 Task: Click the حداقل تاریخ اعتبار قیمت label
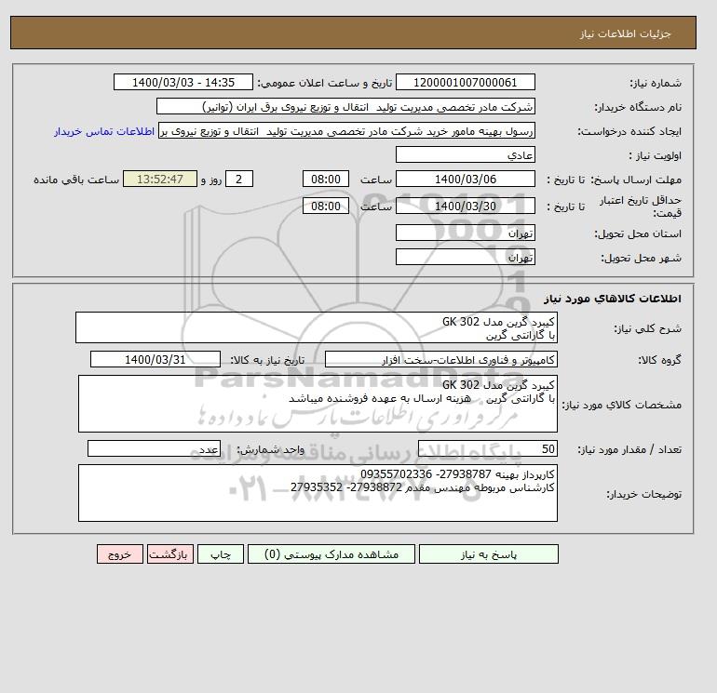pos(641,207)
